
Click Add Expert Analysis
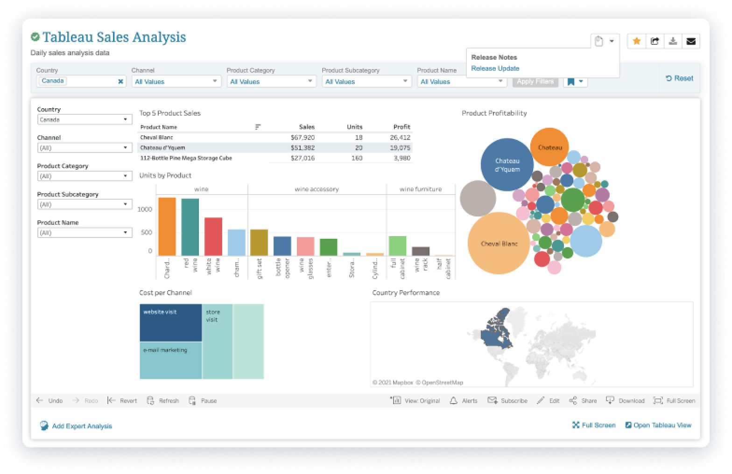[x=76, y=426]
